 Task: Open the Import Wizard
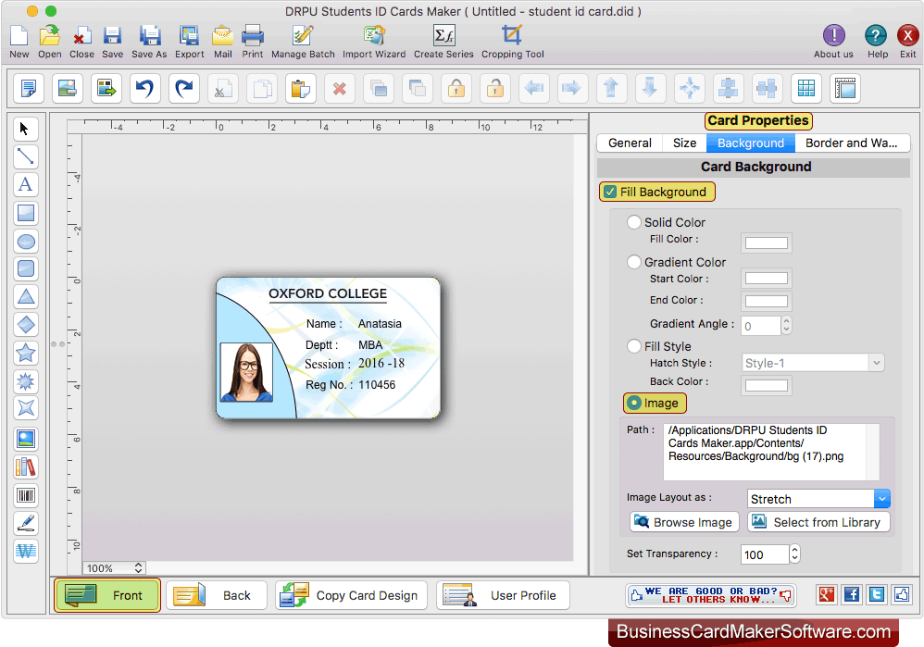[374, 41]
